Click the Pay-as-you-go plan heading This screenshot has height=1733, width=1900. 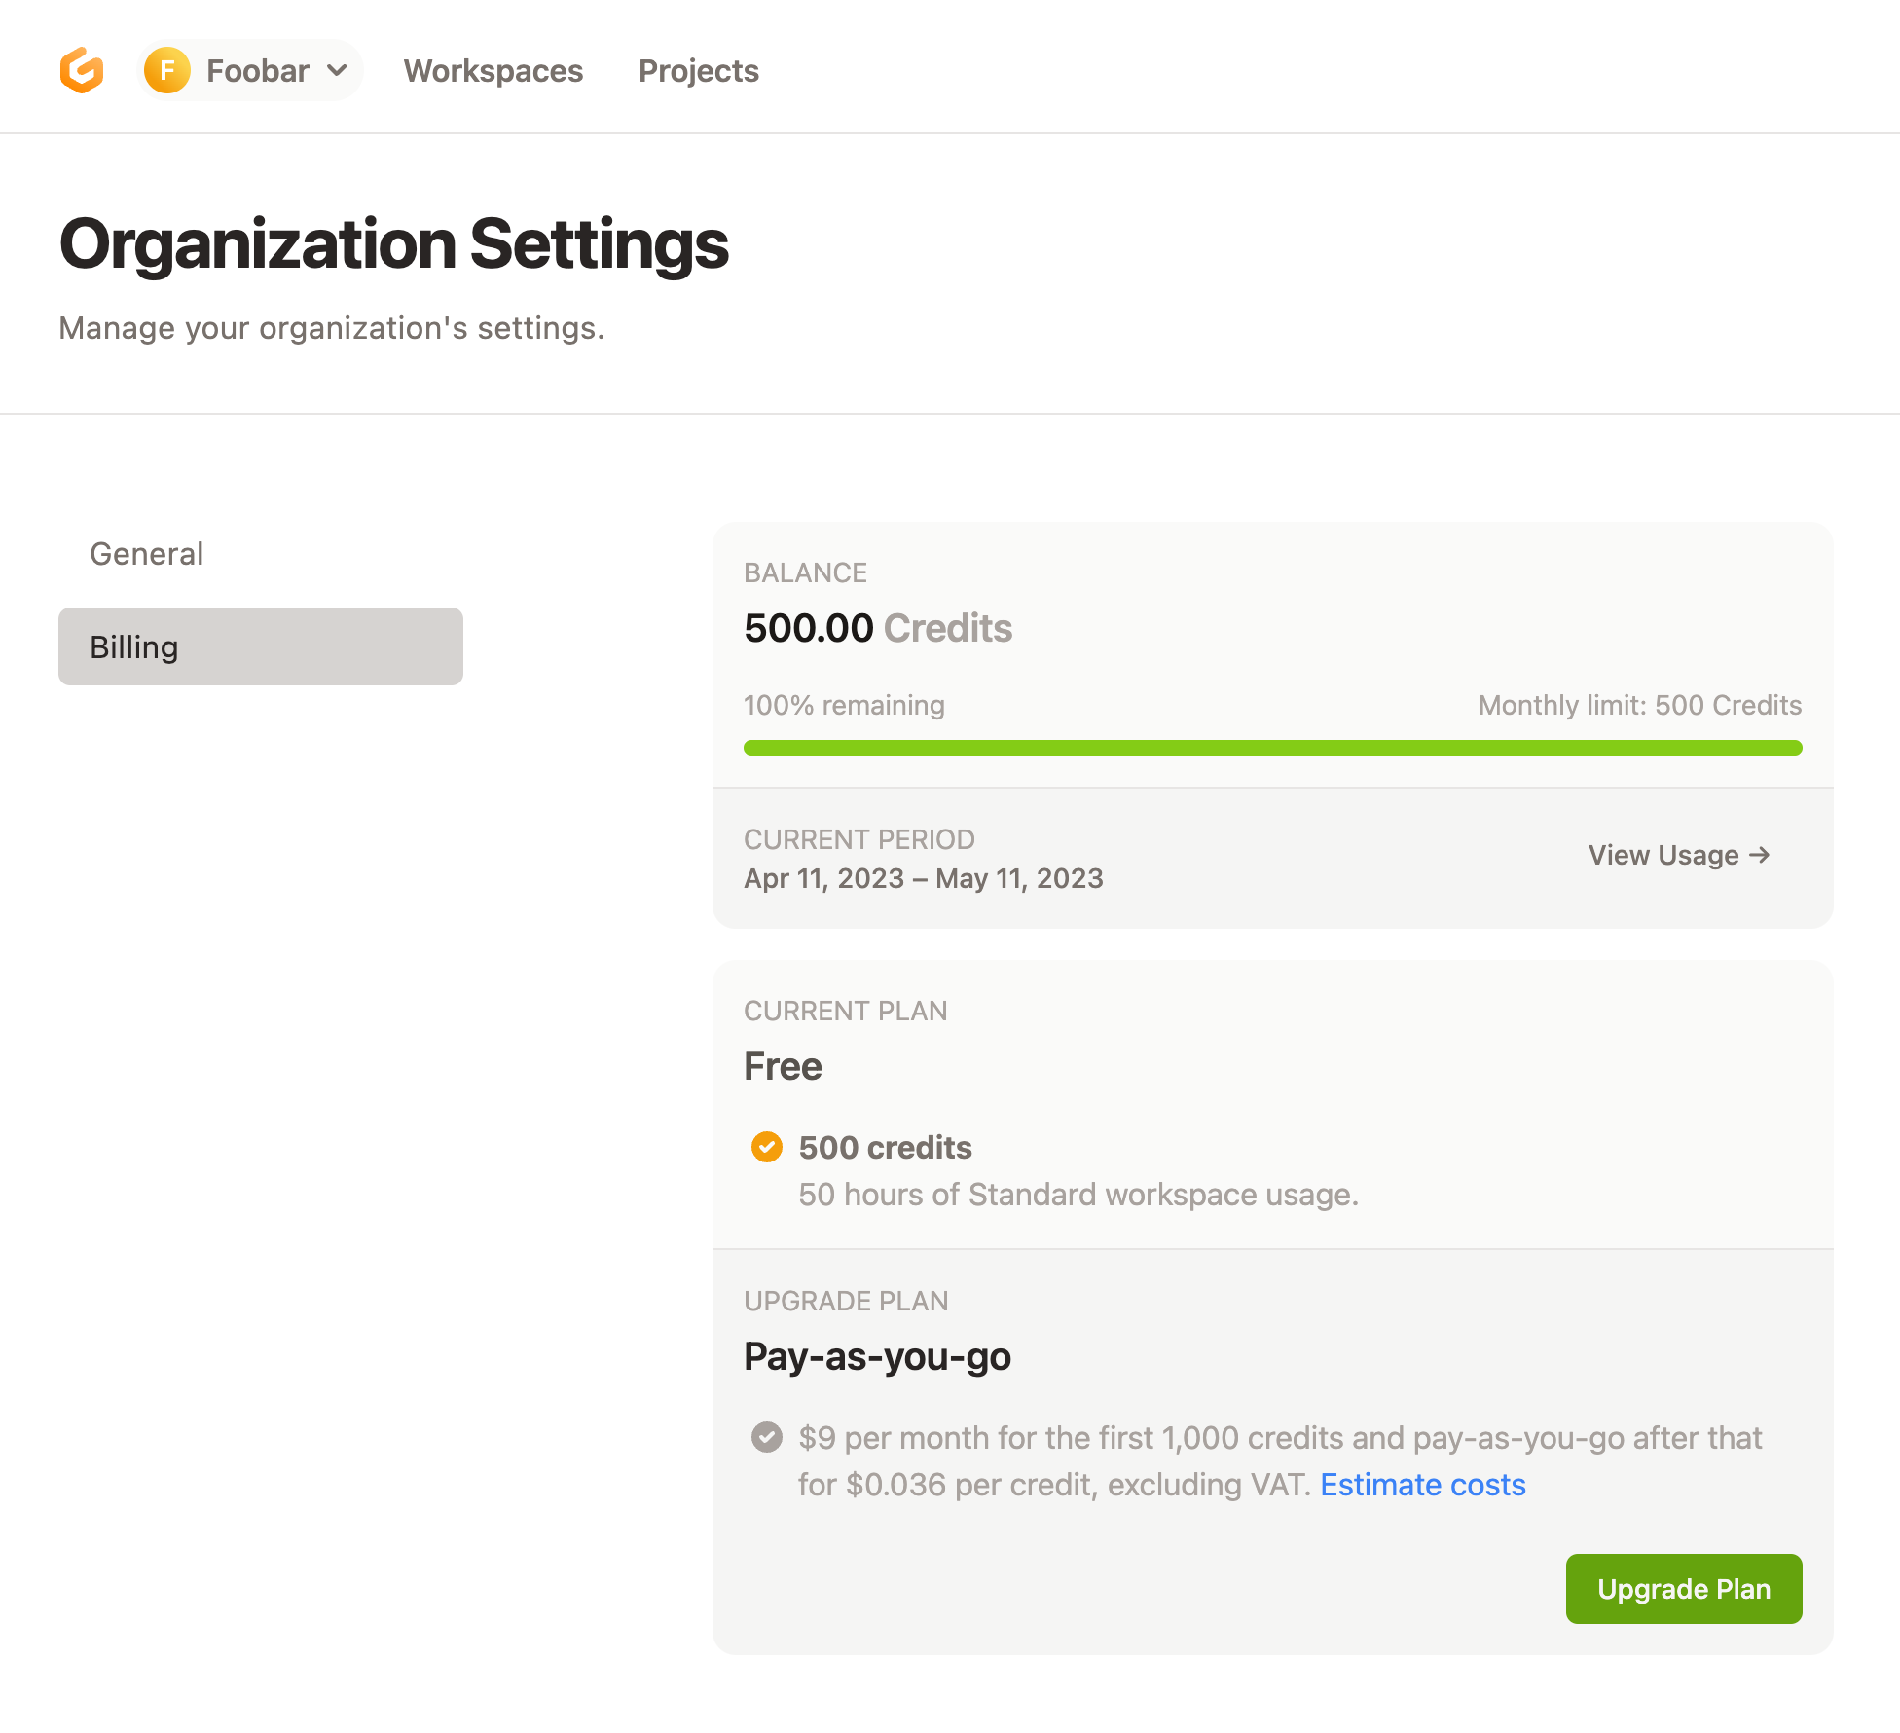click(877, 1356)
